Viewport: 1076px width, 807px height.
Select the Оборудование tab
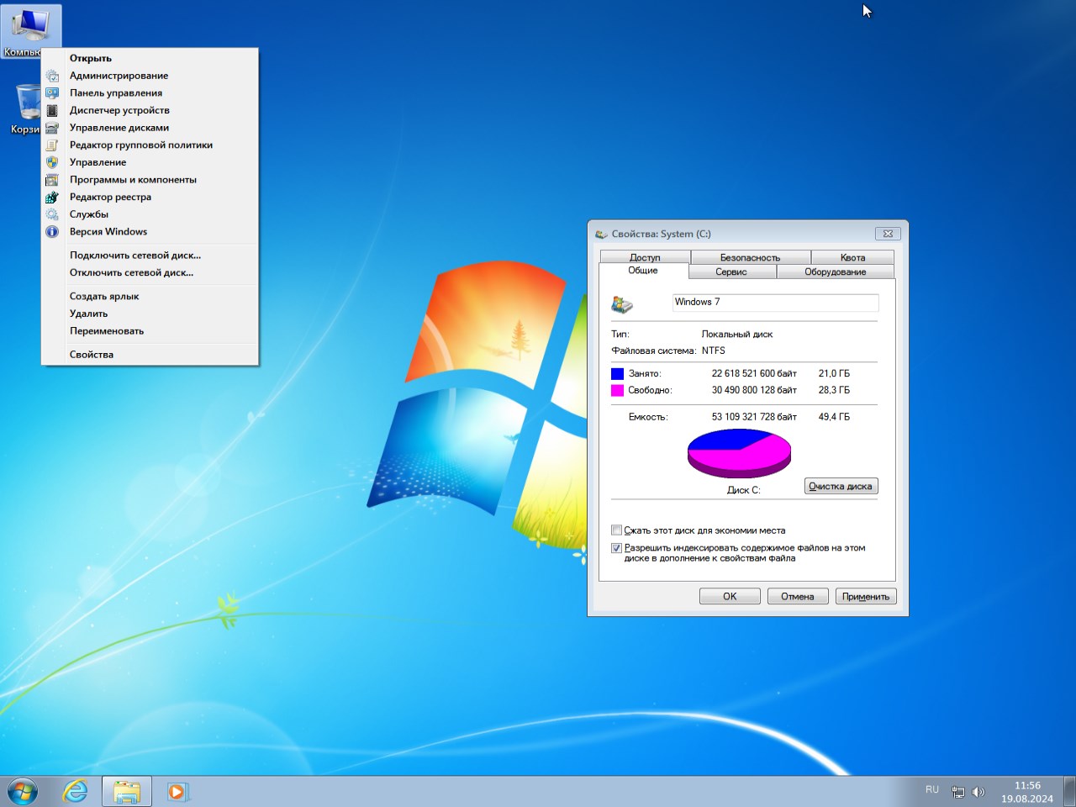835,272
